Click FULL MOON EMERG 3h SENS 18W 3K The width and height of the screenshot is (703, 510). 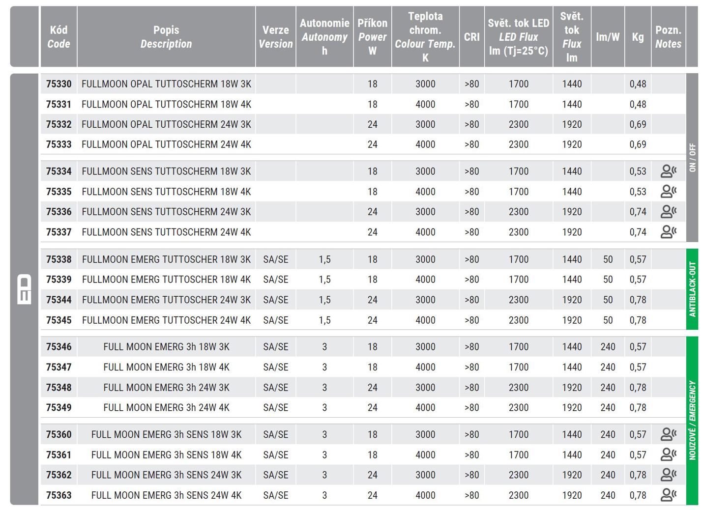[166, 434]
